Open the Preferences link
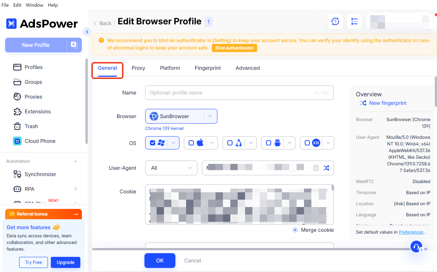437x272 pixels. (411, 232)
